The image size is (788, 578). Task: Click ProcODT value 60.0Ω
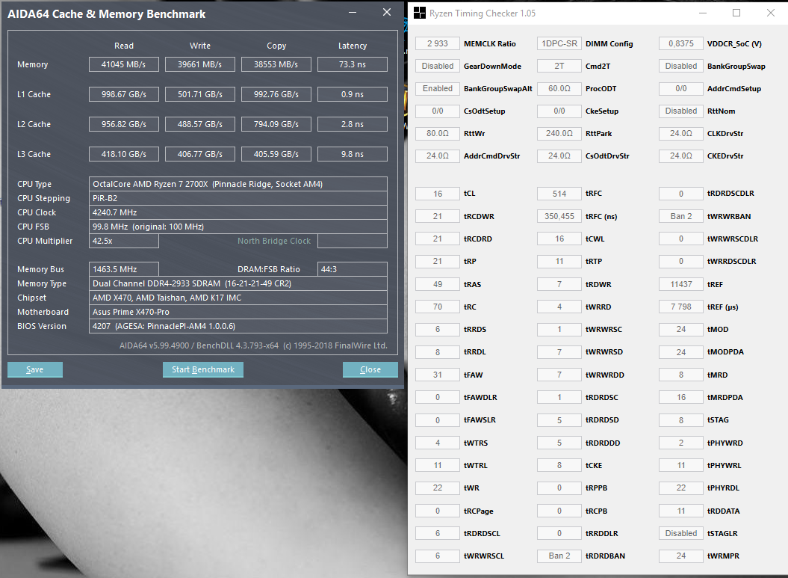pos(559,88)
